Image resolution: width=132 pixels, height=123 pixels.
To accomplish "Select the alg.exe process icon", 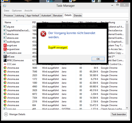I will [x=5, y=27].
